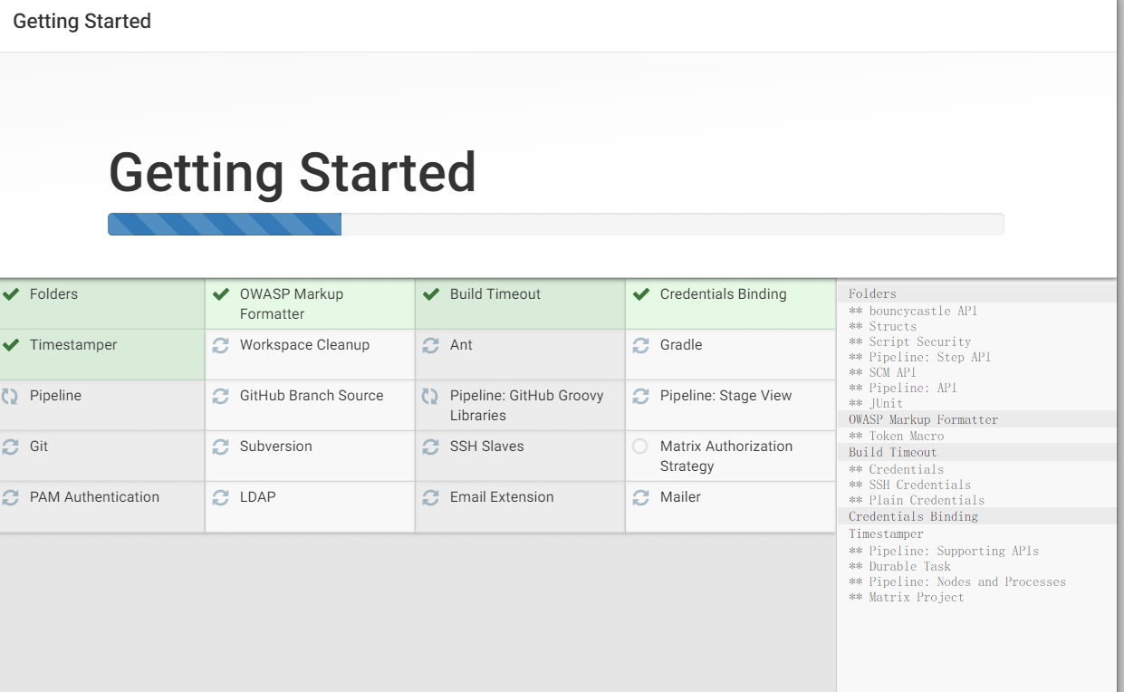Viewport: 1124px width, 692px height.
Task: Select the Build Timeout checkmark icon
Action: tap(431, 294)
